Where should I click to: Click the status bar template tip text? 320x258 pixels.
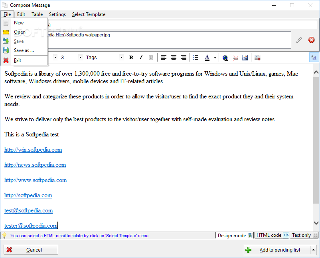[x=80, y=236]
